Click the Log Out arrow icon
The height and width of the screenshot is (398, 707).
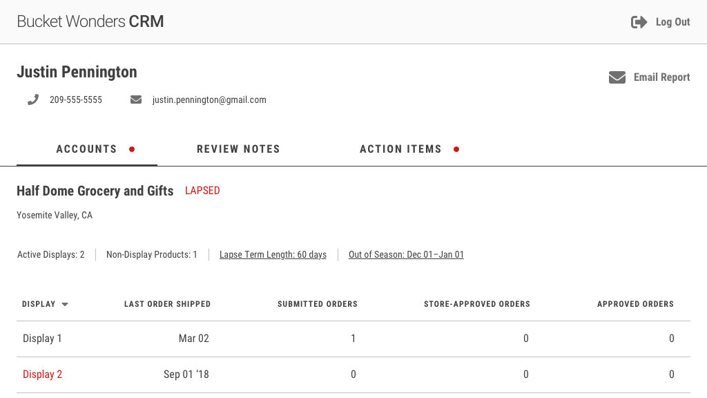click(x=639, y=21)
